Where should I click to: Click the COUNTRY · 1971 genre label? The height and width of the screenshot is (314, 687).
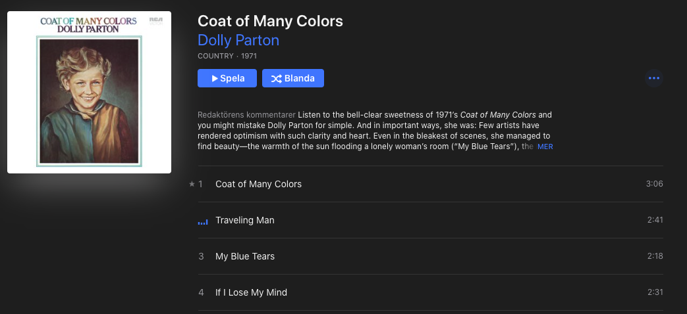(x=227, y=56)
